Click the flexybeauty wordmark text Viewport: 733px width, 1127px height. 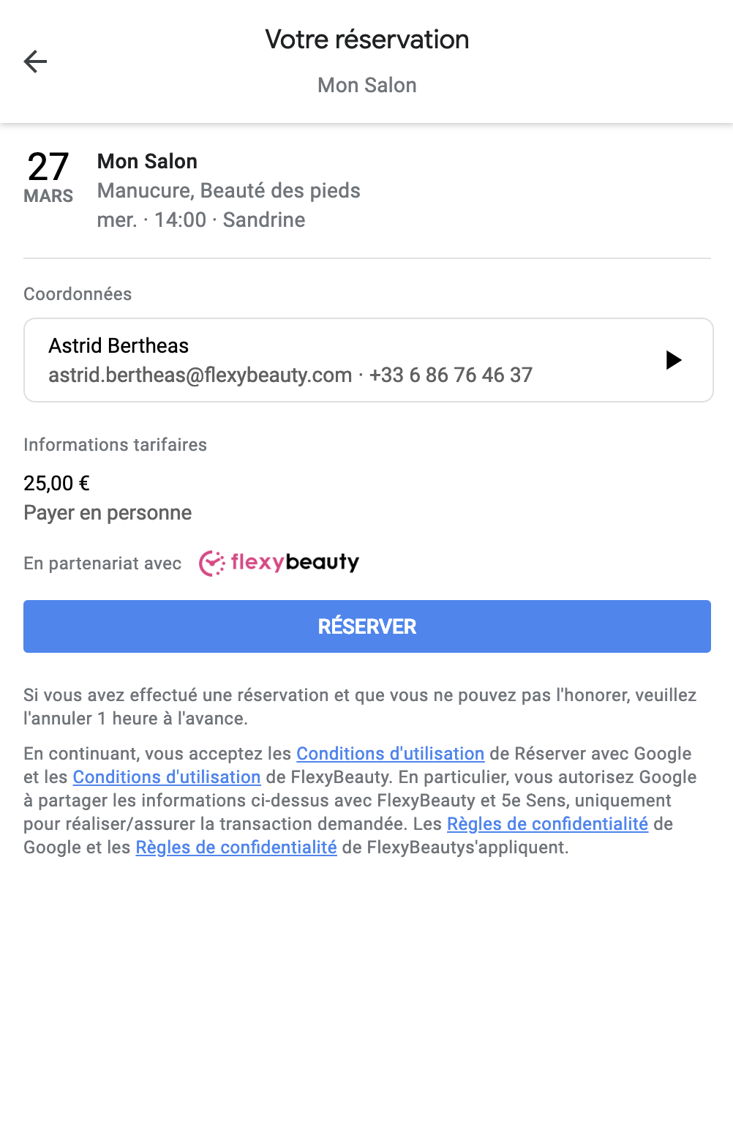point(295,562)
